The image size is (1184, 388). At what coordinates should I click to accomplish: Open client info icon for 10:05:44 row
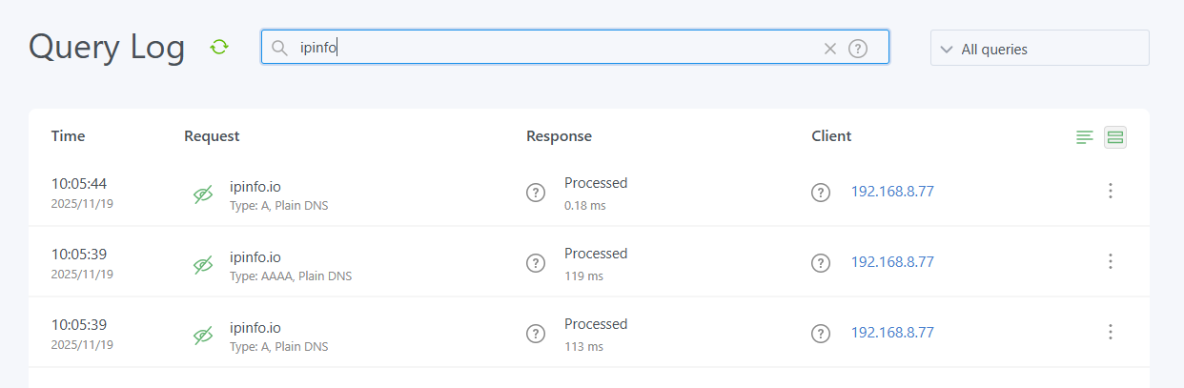click(x=821, y=193)
